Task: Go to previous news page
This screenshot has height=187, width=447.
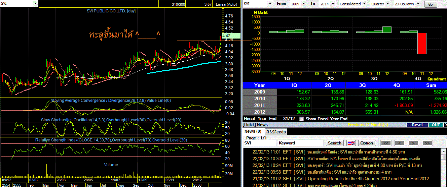Action: click(400, 143)
